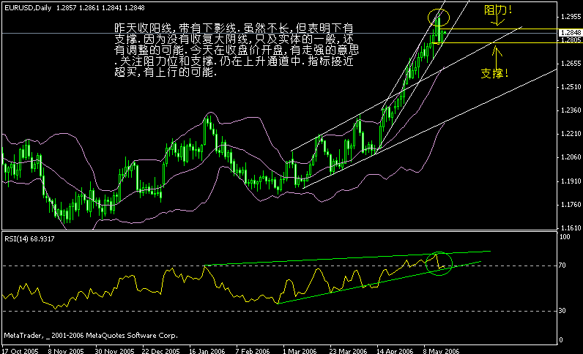This screenshot has height=354, width=583.
Task: Click the green circle on the RSI line
Action: click(440, 262)
